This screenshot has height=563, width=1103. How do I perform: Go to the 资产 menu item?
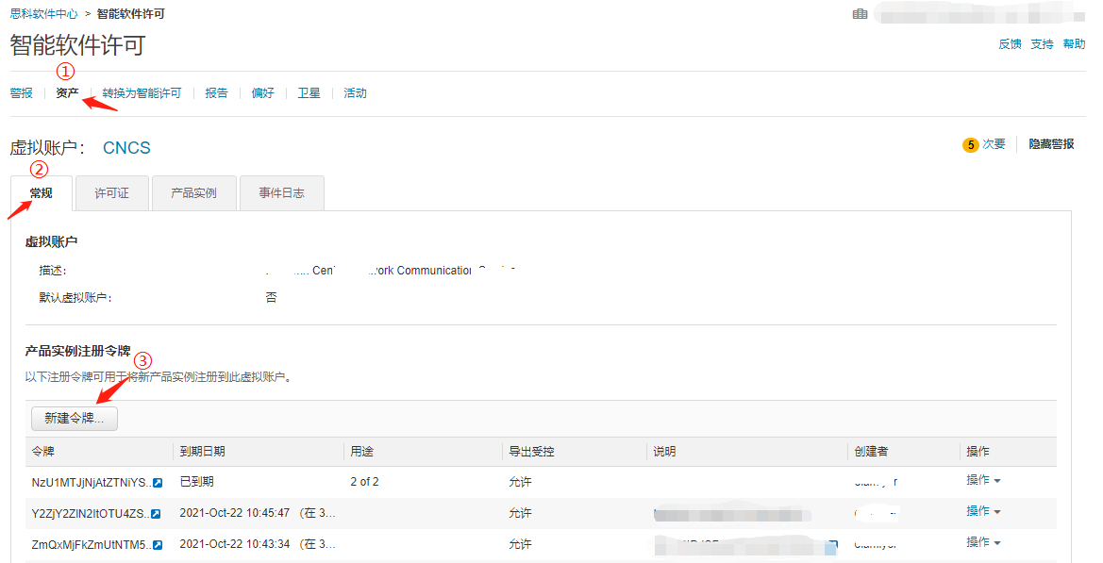tap(67, 93)
